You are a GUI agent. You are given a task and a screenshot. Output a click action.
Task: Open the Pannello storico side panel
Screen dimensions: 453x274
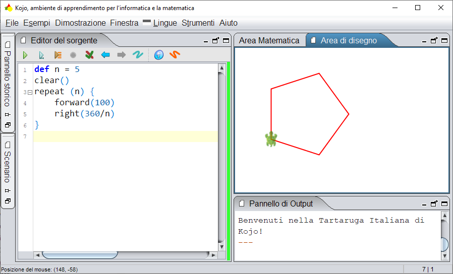[8, 79]
